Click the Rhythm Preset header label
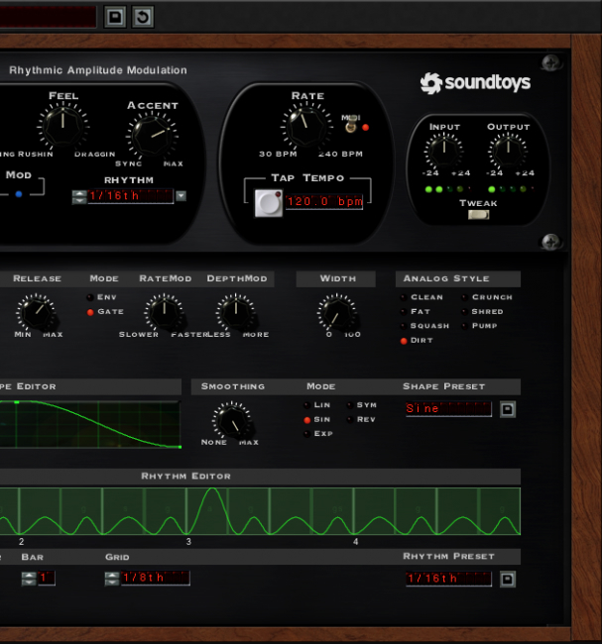 click(x=448, y=556)
